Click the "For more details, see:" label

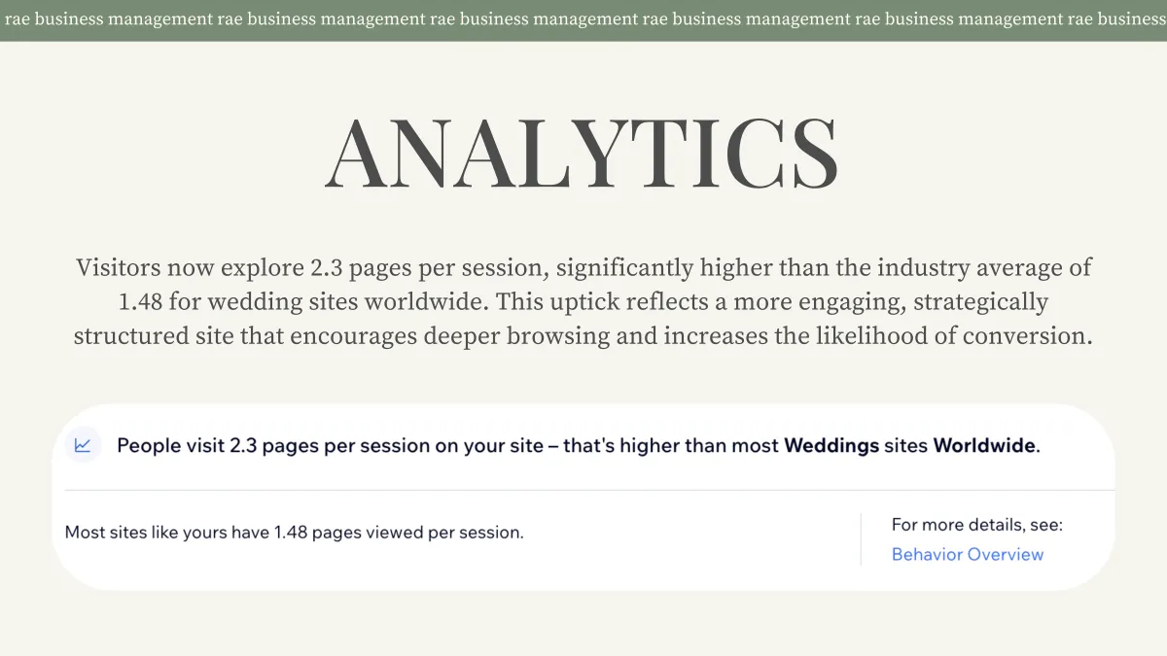(976, 525)
